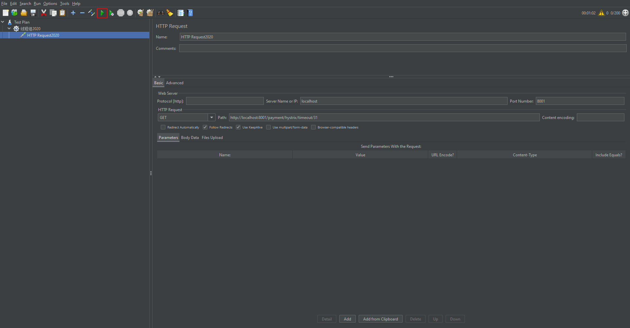
Task: Create a new test plan
Action: pos(6,13)
